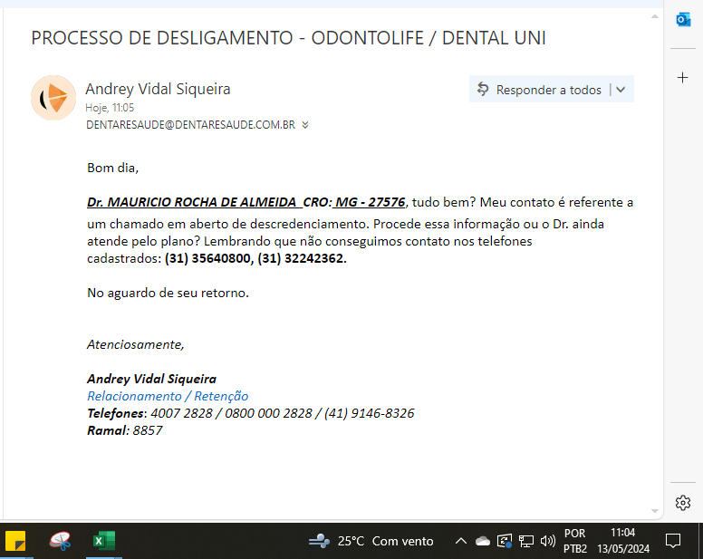
Task: Click the Ramal: 8857 text
Action: pyautogui.click(x=125, y=430)
